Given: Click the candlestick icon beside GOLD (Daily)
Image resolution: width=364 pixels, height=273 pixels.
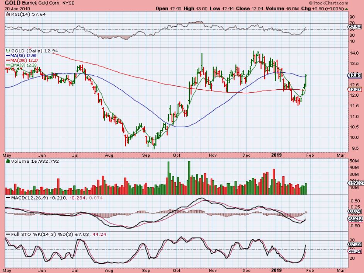Looking at the screenshot, I should click(x=8, y=51).
